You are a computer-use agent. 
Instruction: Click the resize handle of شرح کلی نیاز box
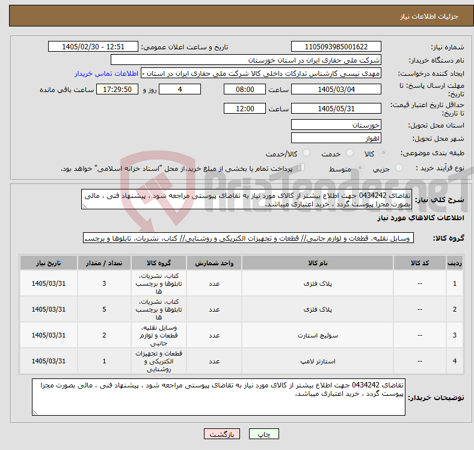click(84, 206)
